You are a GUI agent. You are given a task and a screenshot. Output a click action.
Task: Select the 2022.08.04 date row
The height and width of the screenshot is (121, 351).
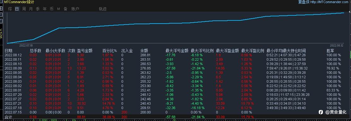[x=13, y=77]
